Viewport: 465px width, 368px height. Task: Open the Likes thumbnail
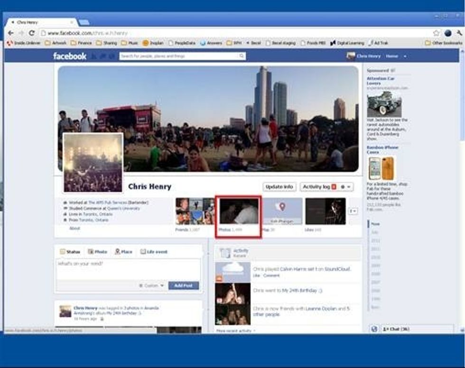coord(325,211)
